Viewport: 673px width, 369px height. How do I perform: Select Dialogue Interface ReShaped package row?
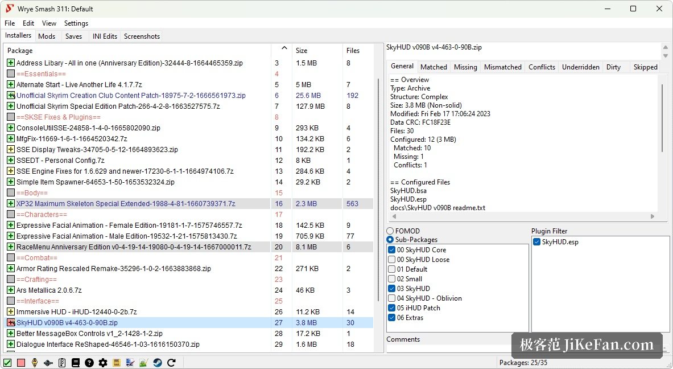coord(188,344)
